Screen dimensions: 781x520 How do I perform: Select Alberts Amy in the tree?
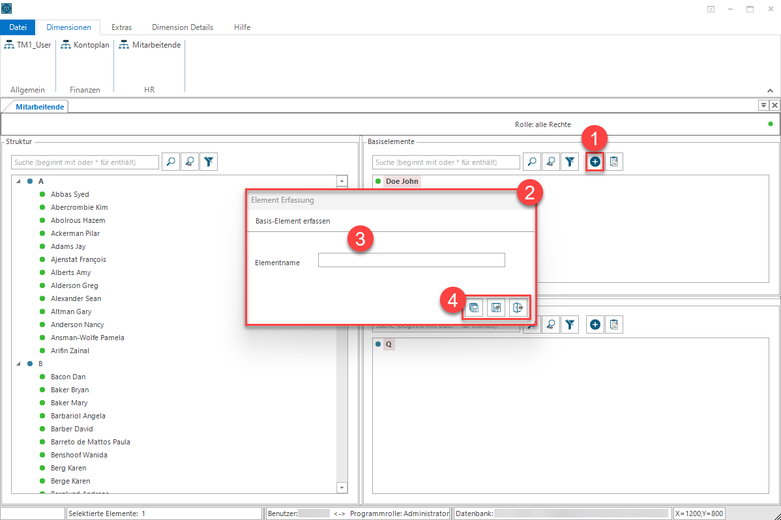tap(70, 272)
